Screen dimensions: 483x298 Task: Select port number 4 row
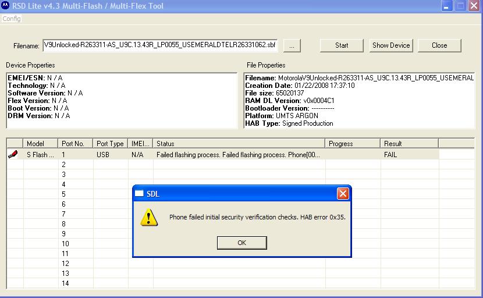pyautogui.click(x=63, y=185)
